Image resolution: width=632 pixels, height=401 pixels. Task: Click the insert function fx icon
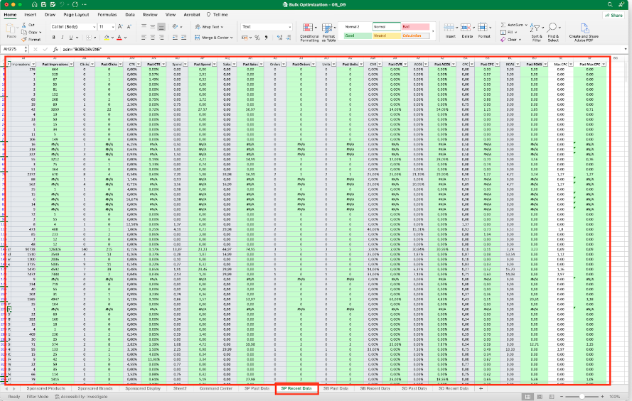pyautogui.click(x=55, y=50)
